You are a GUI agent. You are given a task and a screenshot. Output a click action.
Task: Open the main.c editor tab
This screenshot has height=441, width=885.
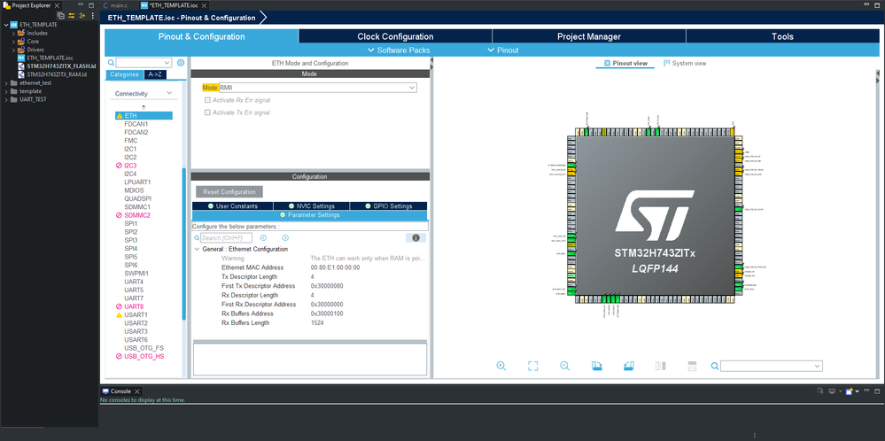coord(116,5)
